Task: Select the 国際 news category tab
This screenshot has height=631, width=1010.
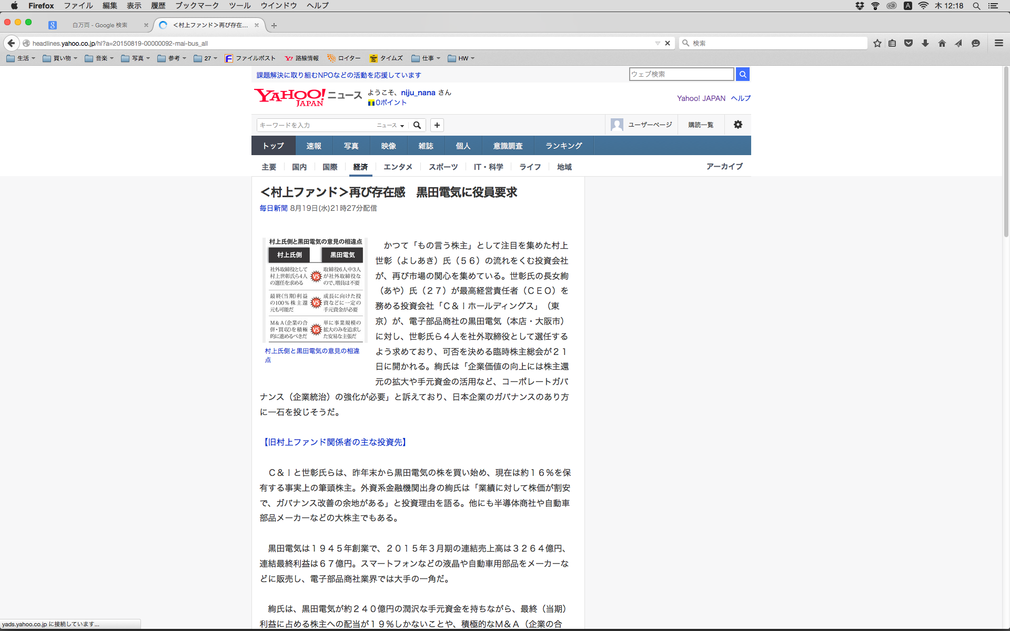Action: click(x=330, y=167)
